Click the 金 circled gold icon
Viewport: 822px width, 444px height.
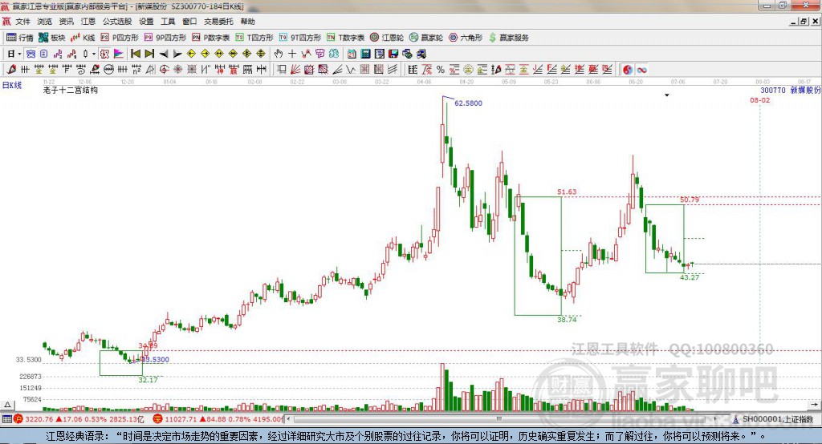[x=468, y=69]
